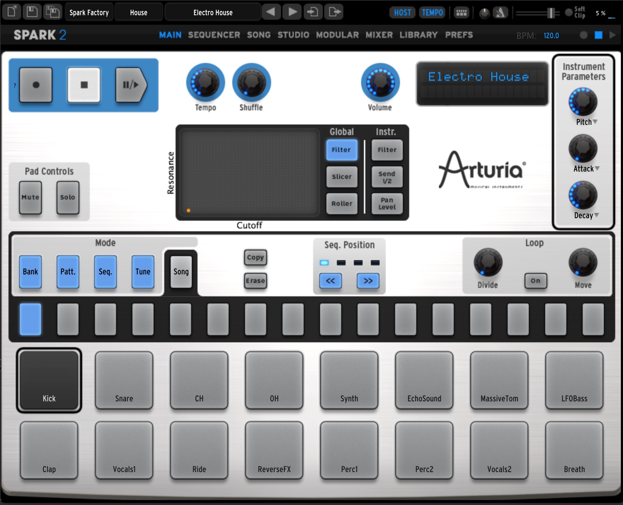
Task: Click the metronome icon in the toolbar
Action: 500,13
